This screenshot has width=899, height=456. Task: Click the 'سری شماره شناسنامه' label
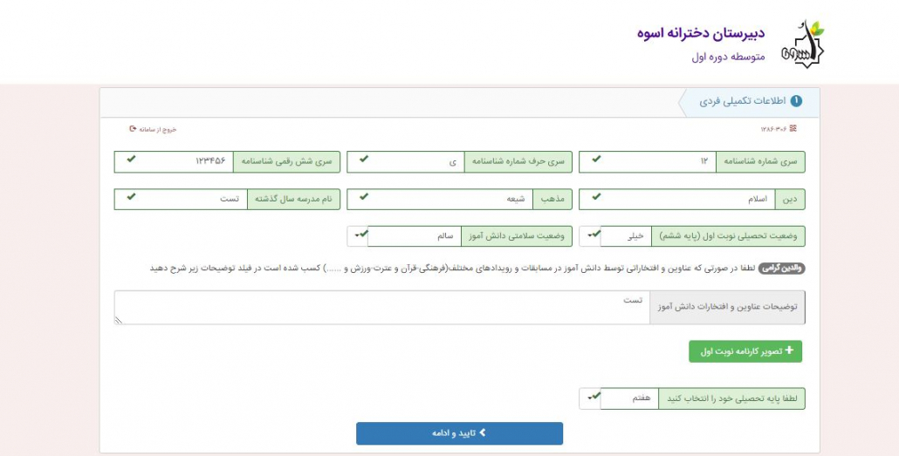coord(760,161)
